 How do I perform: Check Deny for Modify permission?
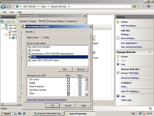coord(80,83)
